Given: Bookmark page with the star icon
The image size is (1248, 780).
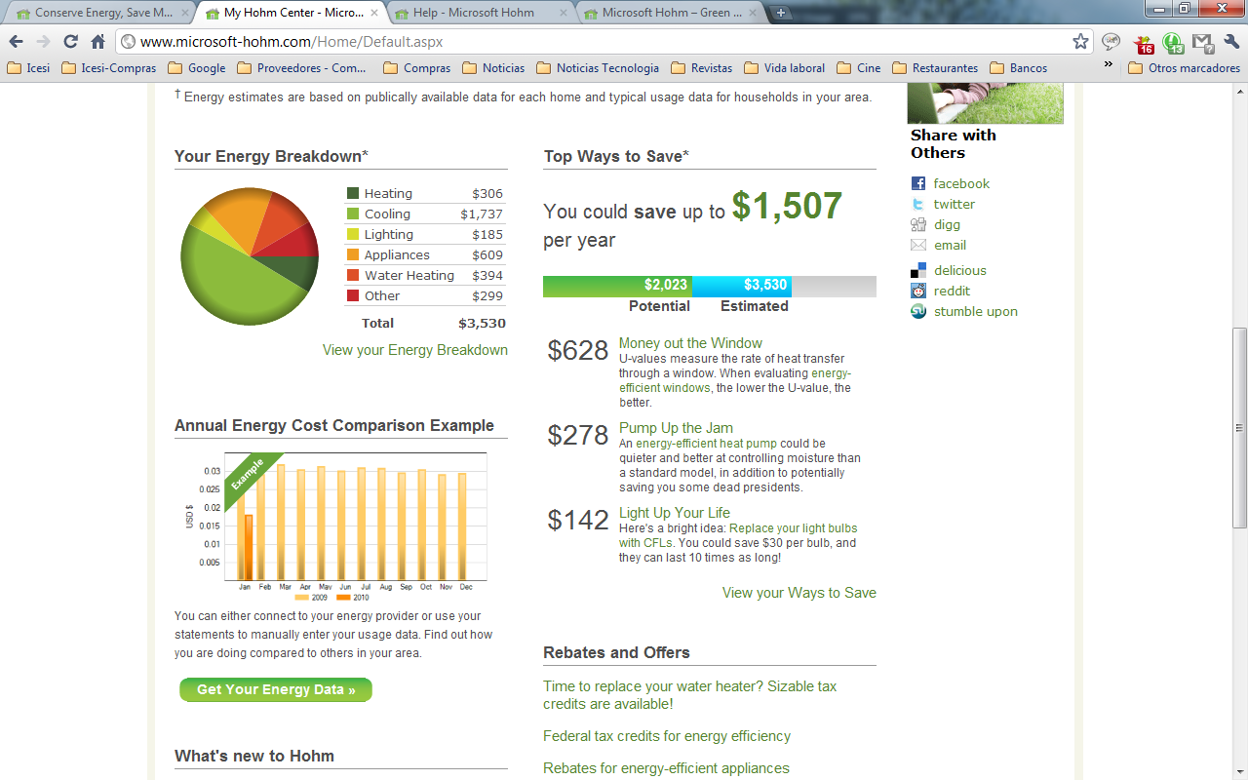Looking at the screenshot, I should [1080, 41].
